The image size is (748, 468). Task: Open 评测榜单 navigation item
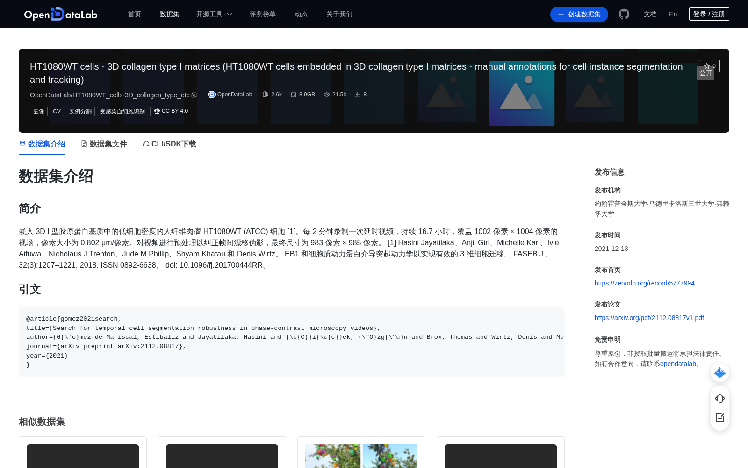(x=263, y=14)
